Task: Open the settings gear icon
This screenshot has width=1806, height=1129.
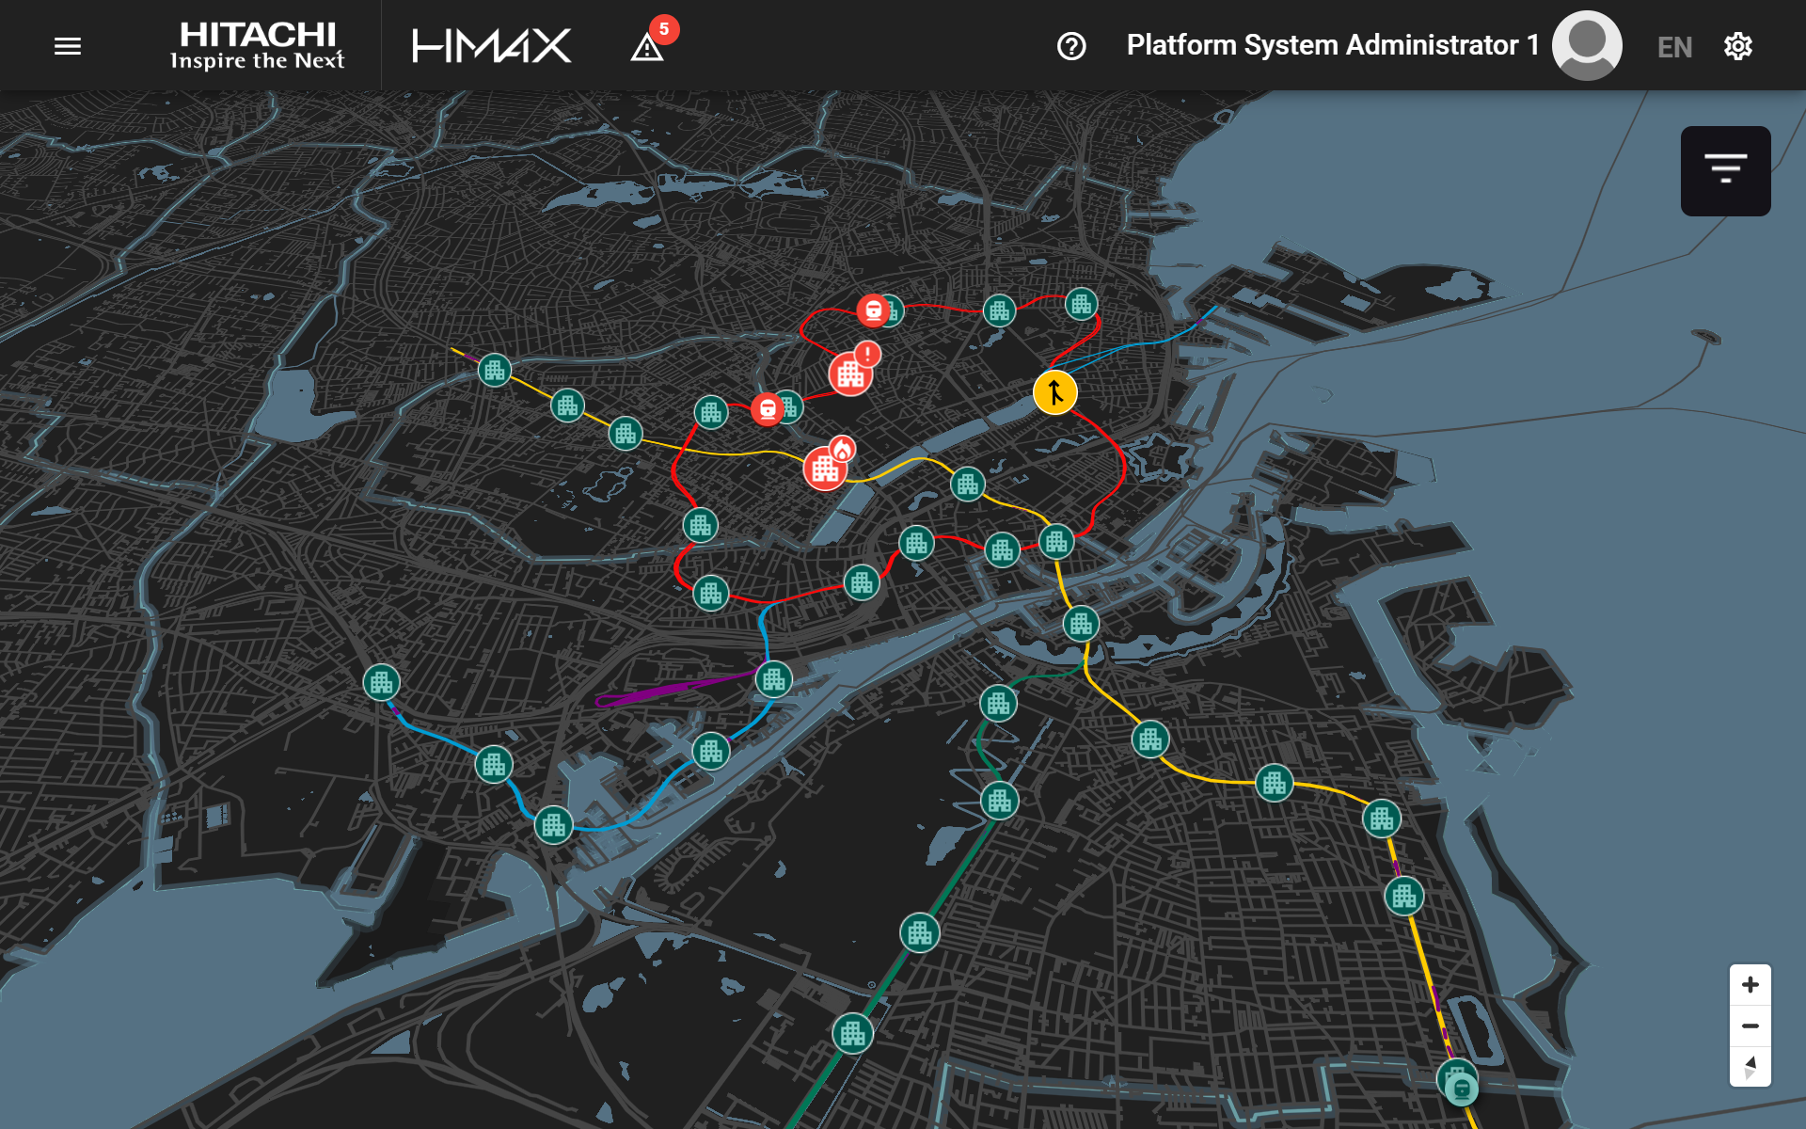Action: pyautogui.click(x=1737, y=46)
